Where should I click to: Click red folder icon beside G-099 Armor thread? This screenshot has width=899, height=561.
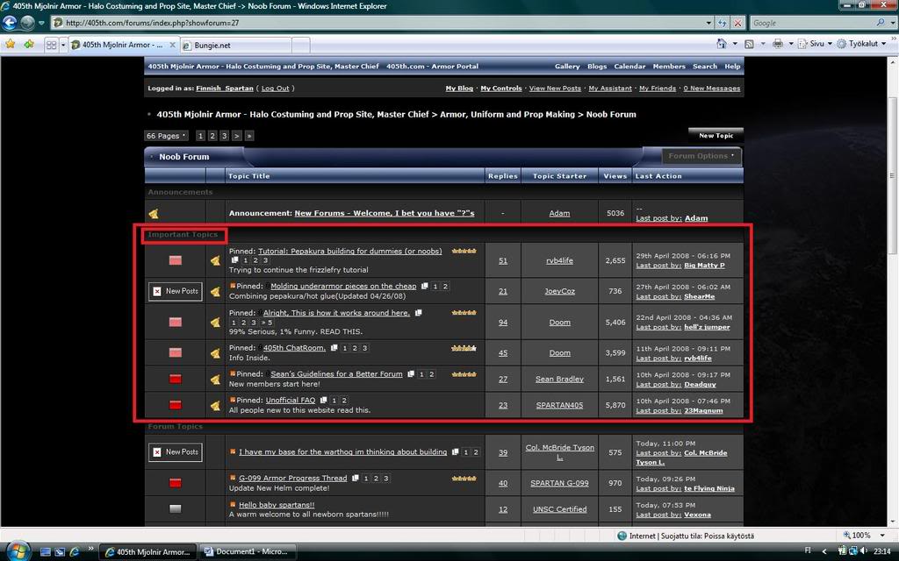(176, 483)
